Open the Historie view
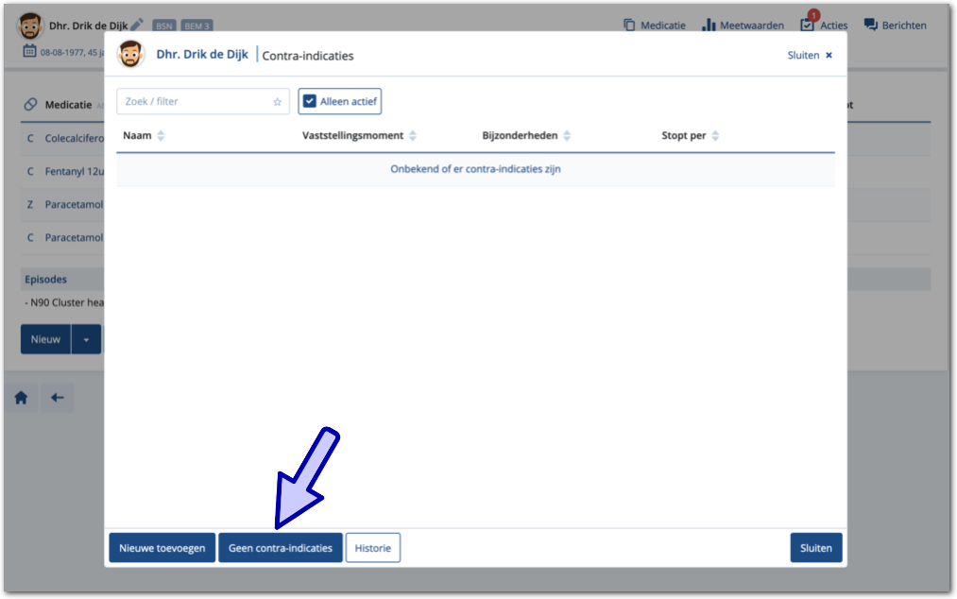957x599 pixels. 373,548
